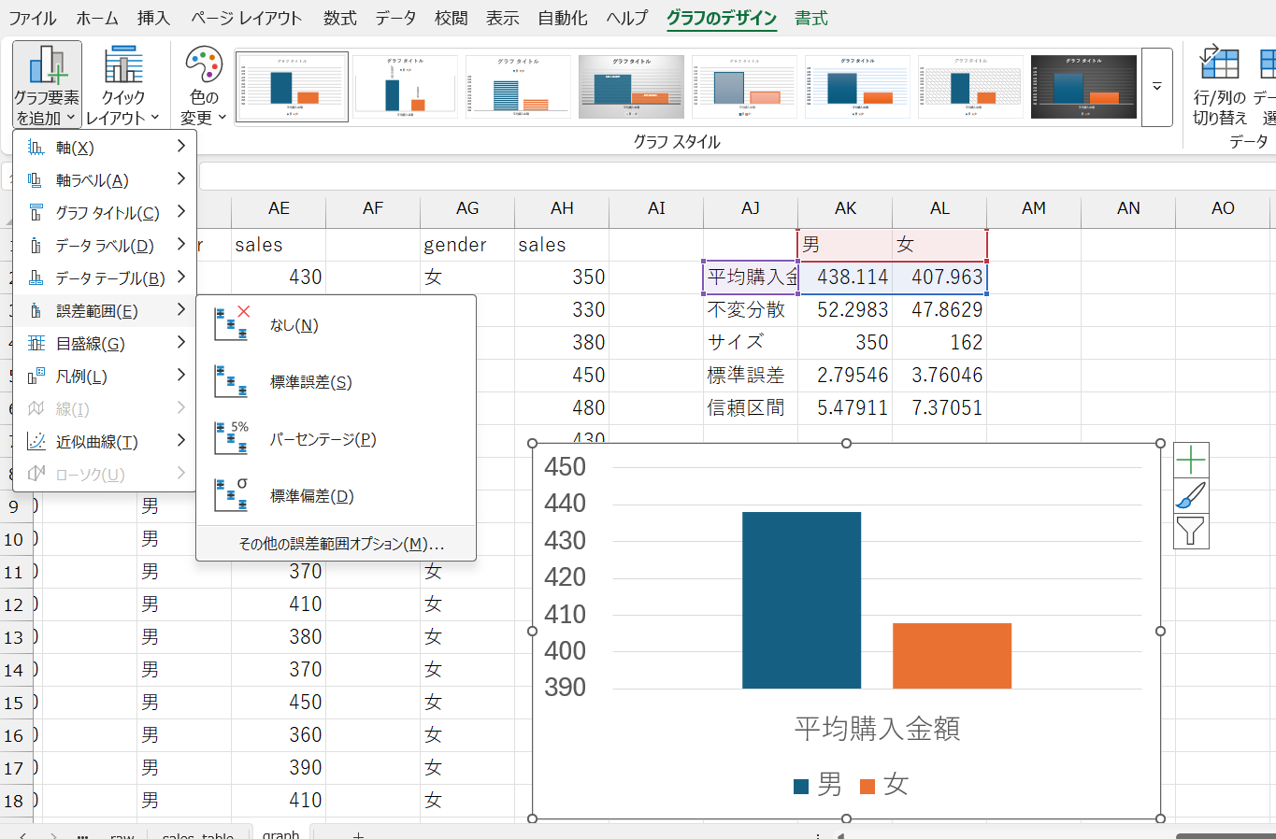1276x839 pixels.
Task: Click the Switch Row/Column (行/列の切り替え) icon
Action: tap(1219, 85)
